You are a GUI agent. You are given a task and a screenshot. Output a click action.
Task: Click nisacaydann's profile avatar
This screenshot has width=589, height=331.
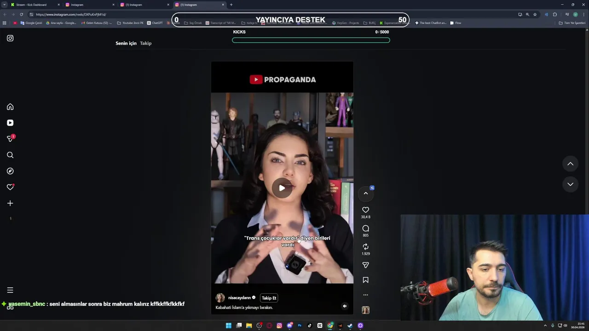click(220, 298)
